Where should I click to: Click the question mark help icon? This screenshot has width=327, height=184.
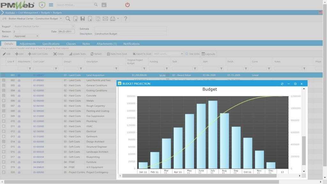(125, 19)
